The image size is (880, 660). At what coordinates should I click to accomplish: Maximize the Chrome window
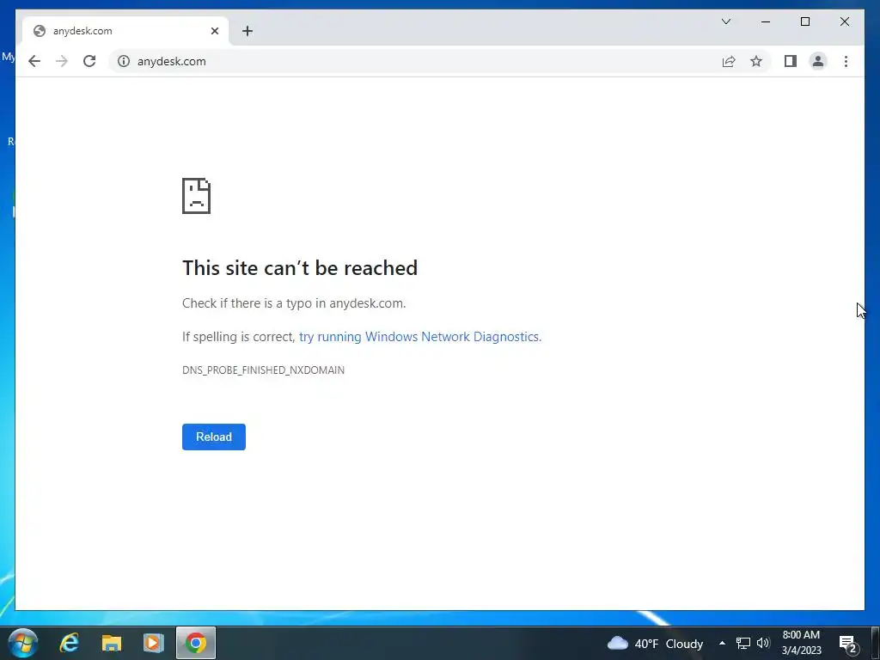point(804,21)
